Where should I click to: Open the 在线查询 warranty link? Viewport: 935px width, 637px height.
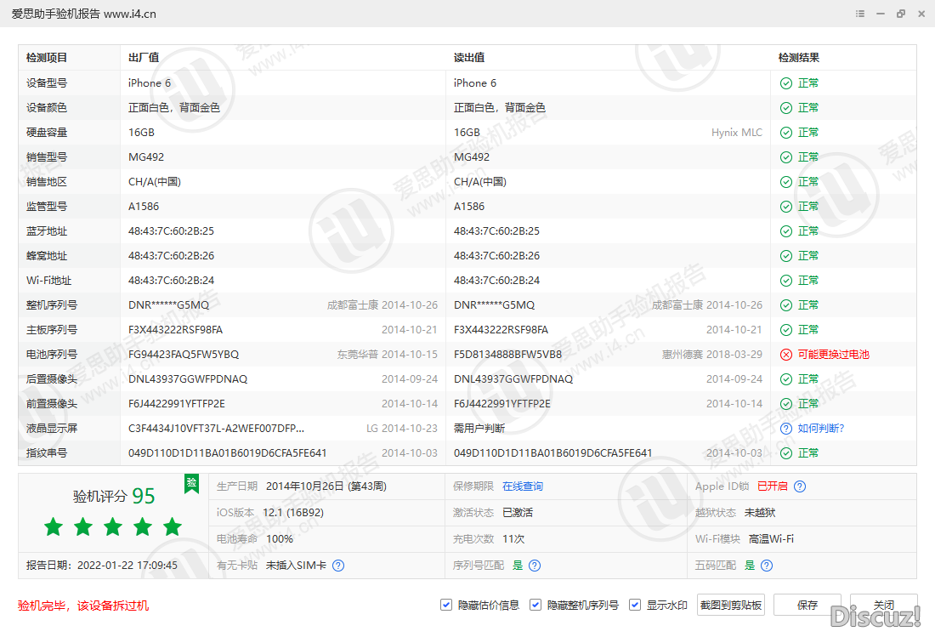point(522,486)
